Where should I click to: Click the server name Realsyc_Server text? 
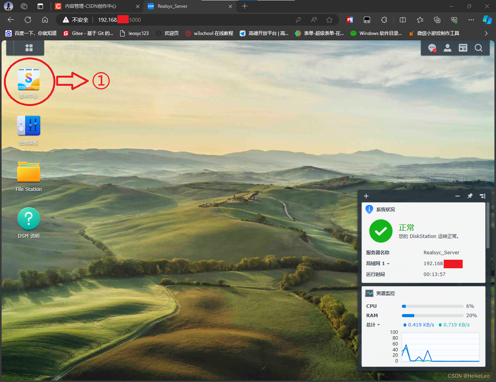(441, 252)
